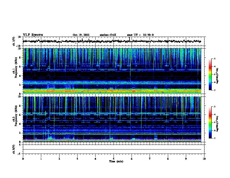Screen dimensions: 230x178
Task: Click the "Time (min)" axis label
Action: pyautogui.click(x=116, y=161)
